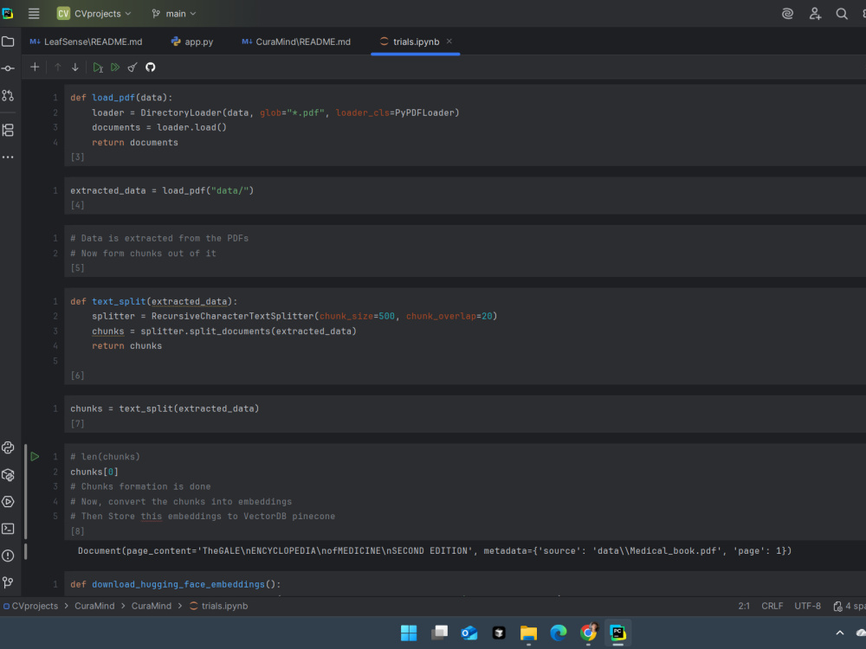Change the UTF-8 file encoding

[x=807, y=606]
